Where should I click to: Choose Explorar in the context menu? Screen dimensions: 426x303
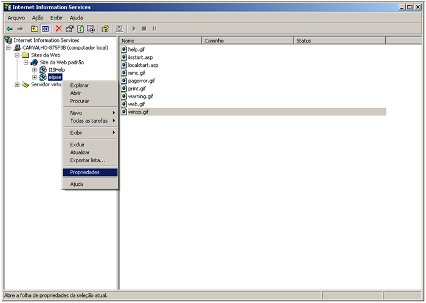click(x=79, y=86)
